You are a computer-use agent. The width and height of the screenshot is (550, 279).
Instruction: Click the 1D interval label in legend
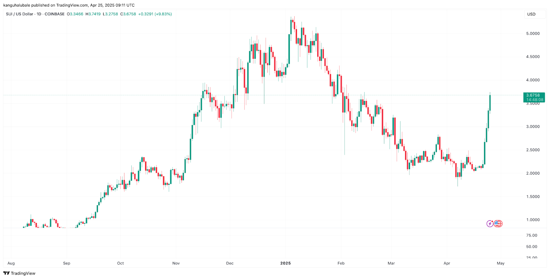point(38,14)
